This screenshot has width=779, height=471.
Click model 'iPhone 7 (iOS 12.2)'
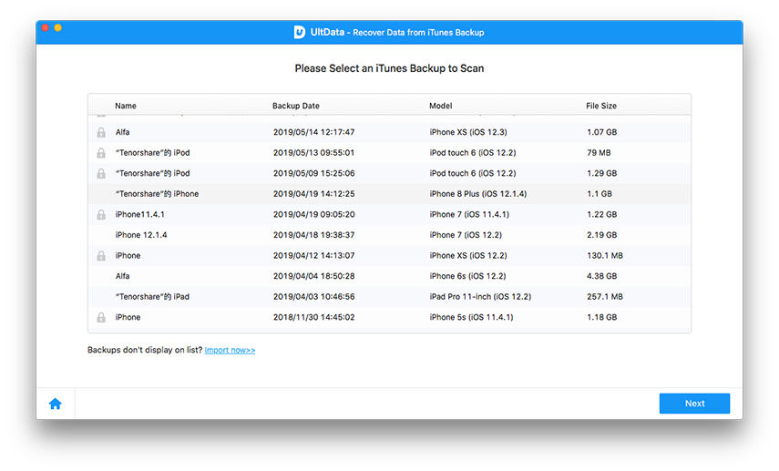point(466,235)
